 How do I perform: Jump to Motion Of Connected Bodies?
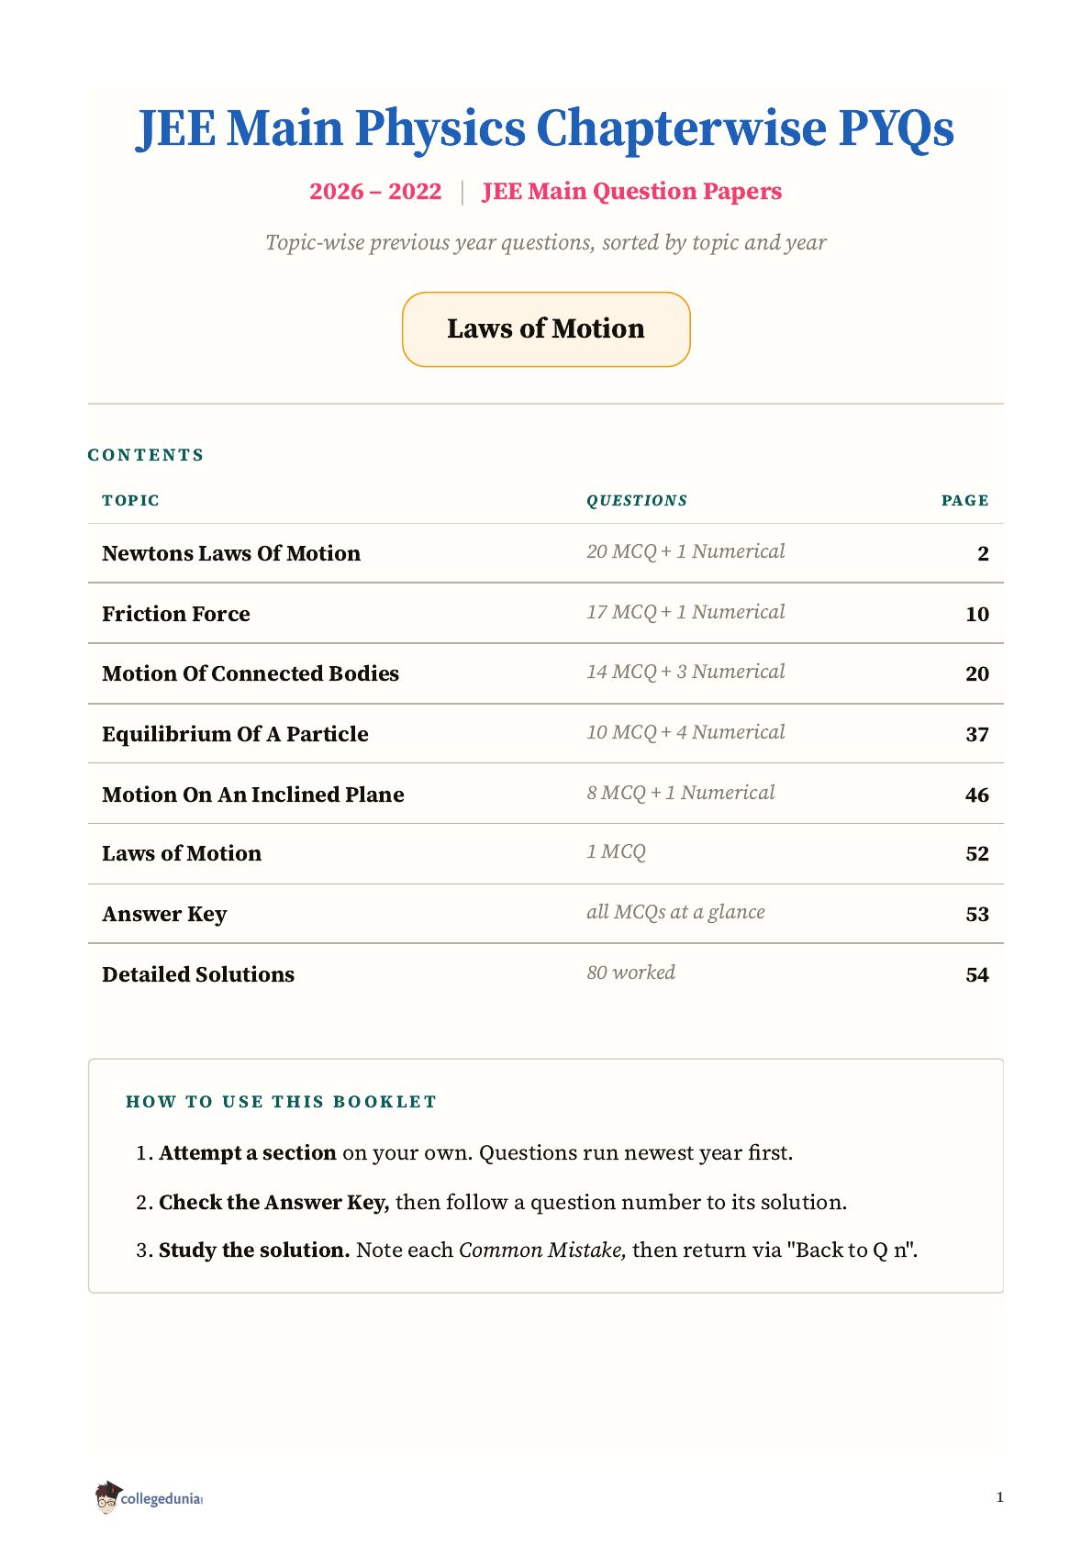(x=251, y=673)
